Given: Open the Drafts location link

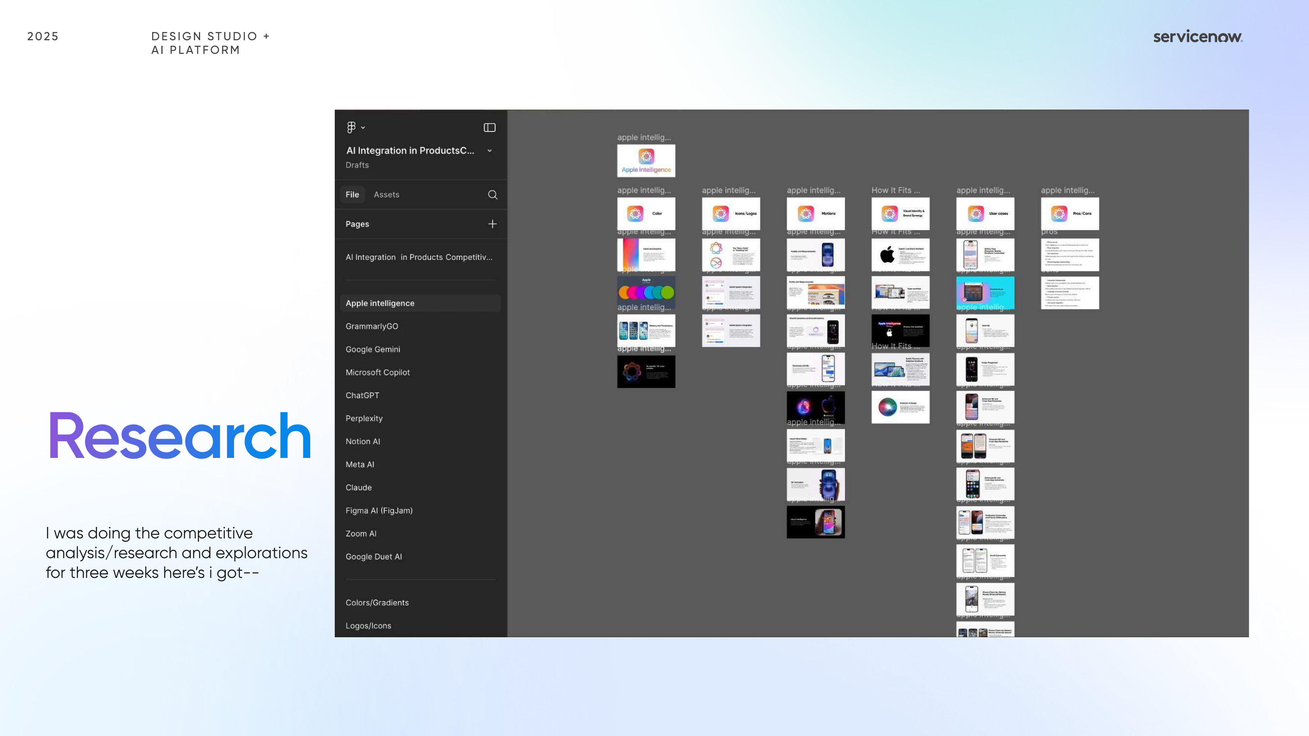Looking at the screenshot, I should click(x=357, y=165).
